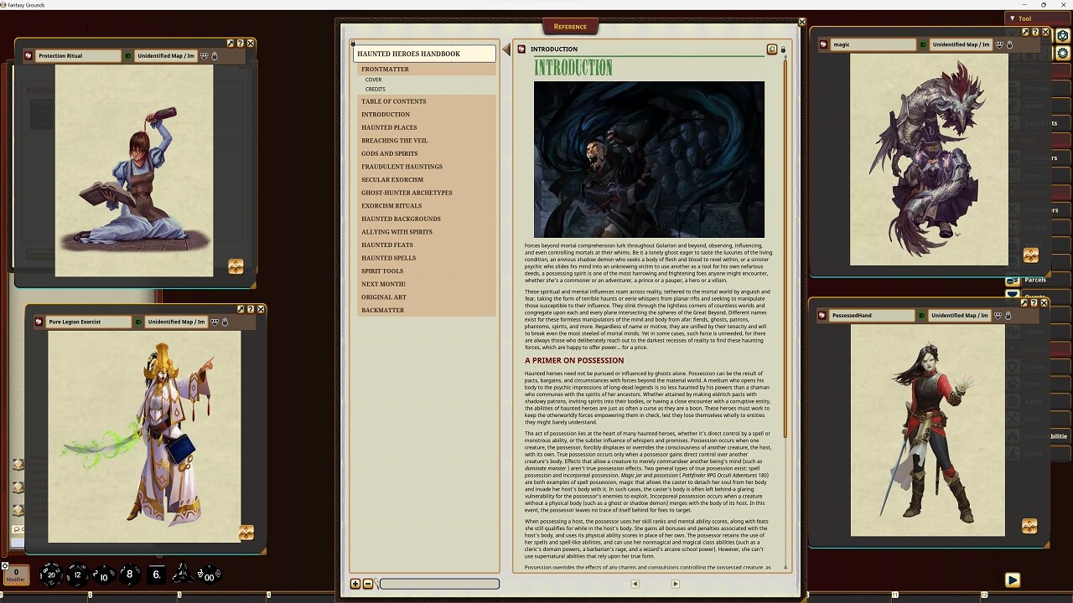Collapse the Tool group in the right sidebar
Screen dimensions: 1073x603
[x=1013, y=18]
